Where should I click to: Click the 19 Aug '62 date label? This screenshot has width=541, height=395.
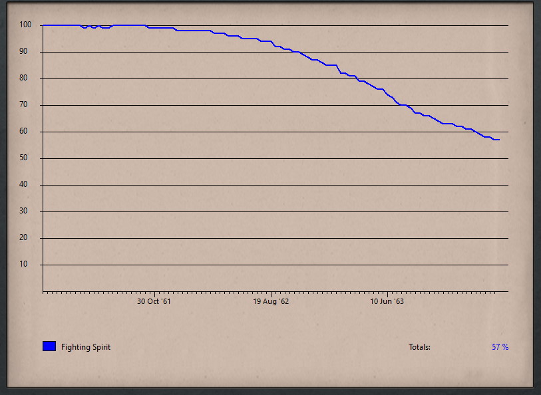point(271,301)
